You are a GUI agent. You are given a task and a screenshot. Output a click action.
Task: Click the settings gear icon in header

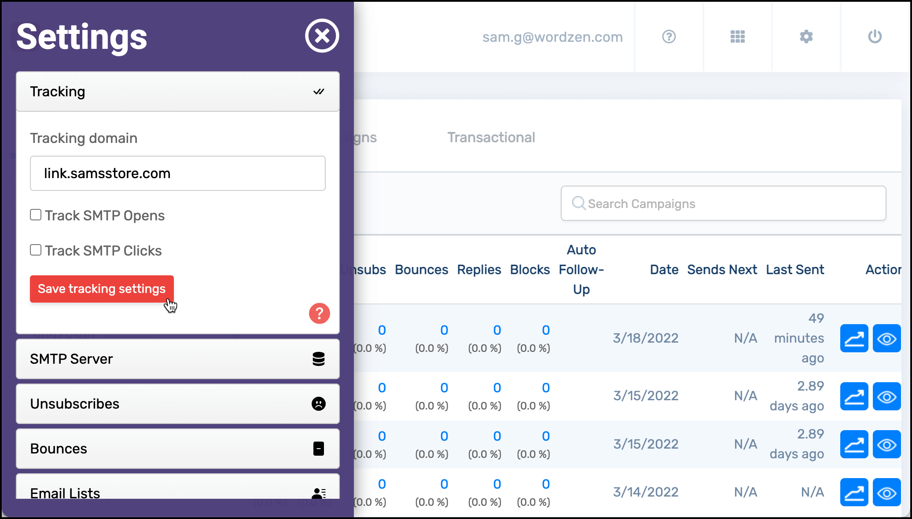point(806,37)
